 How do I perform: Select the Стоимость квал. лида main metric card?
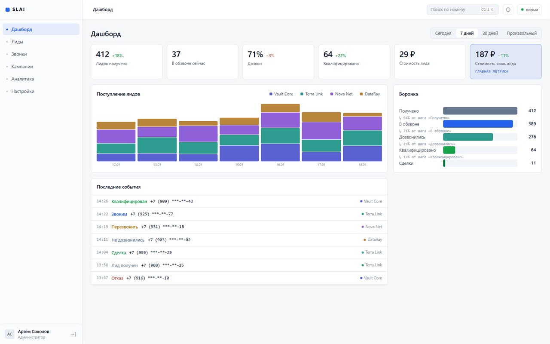[x=506, y=61]
